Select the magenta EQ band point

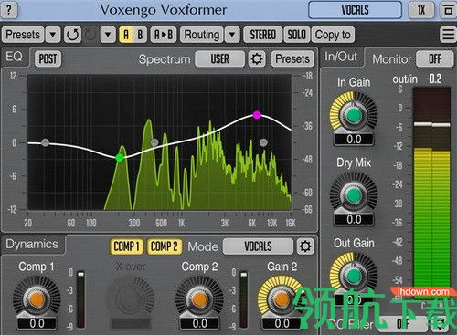tap(257, 115)
